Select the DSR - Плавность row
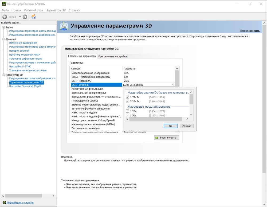The image size is (267, 207). tap(123, 81)
